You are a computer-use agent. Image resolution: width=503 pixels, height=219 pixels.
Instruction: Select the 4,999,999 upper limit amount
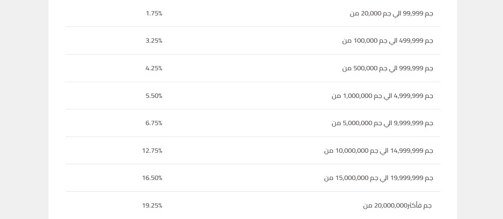pos(409,96)
